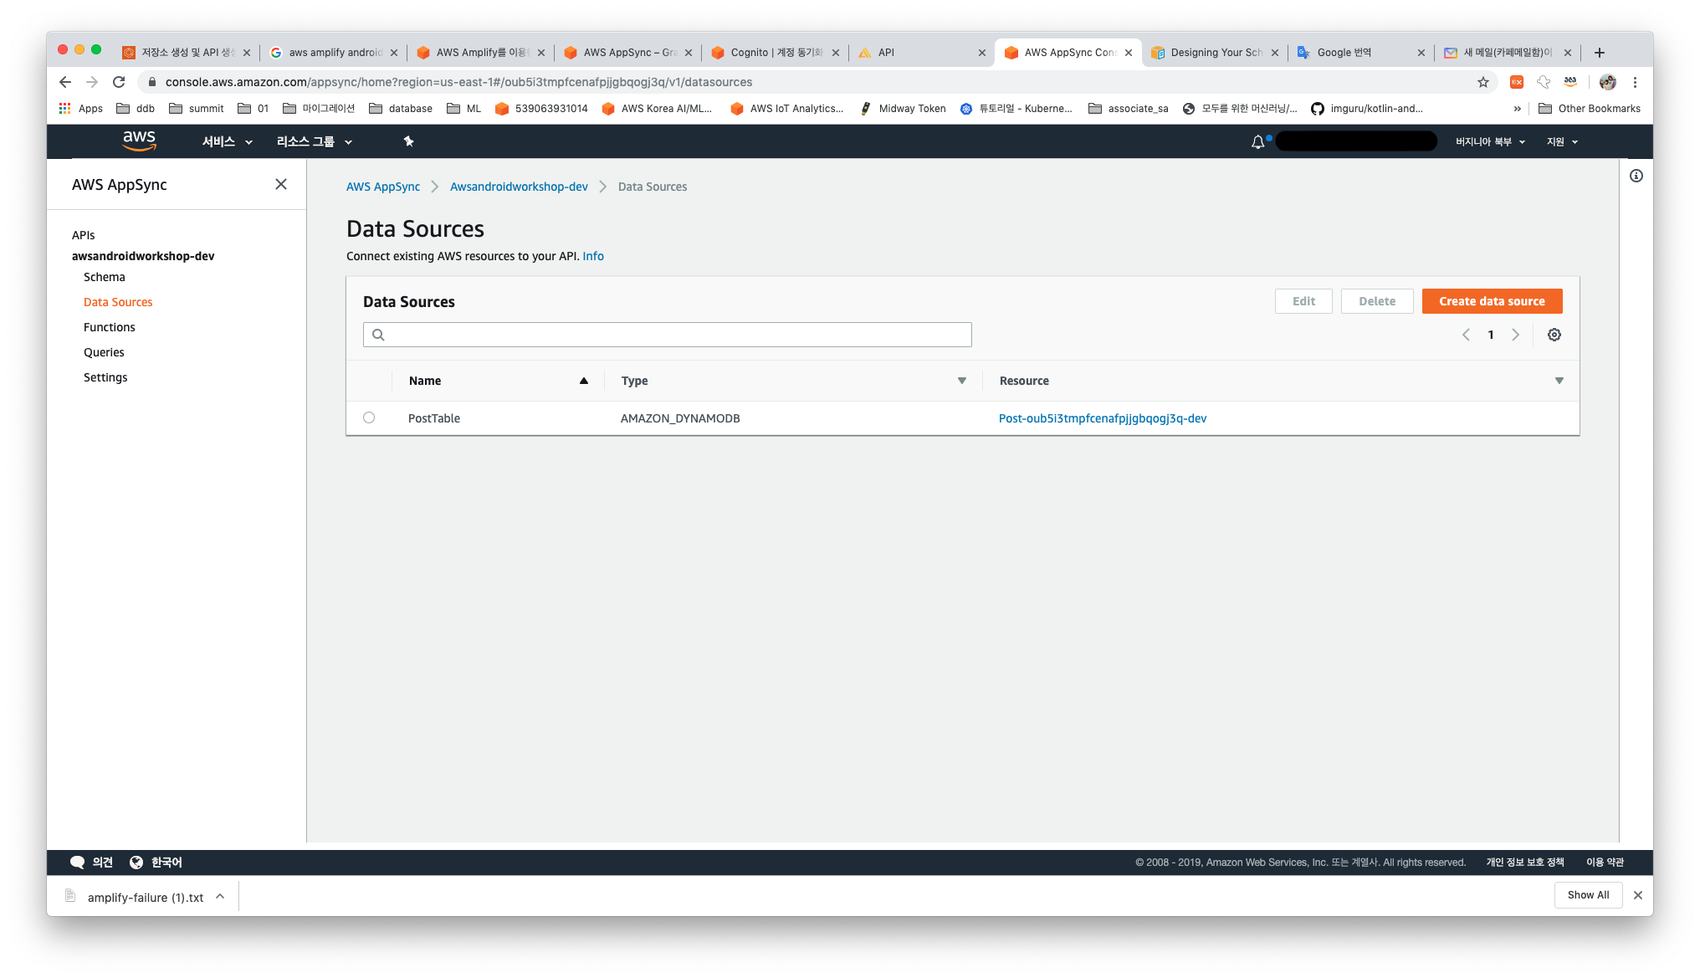
Task: Open the Apps grid bookmark
Action: 81,109
